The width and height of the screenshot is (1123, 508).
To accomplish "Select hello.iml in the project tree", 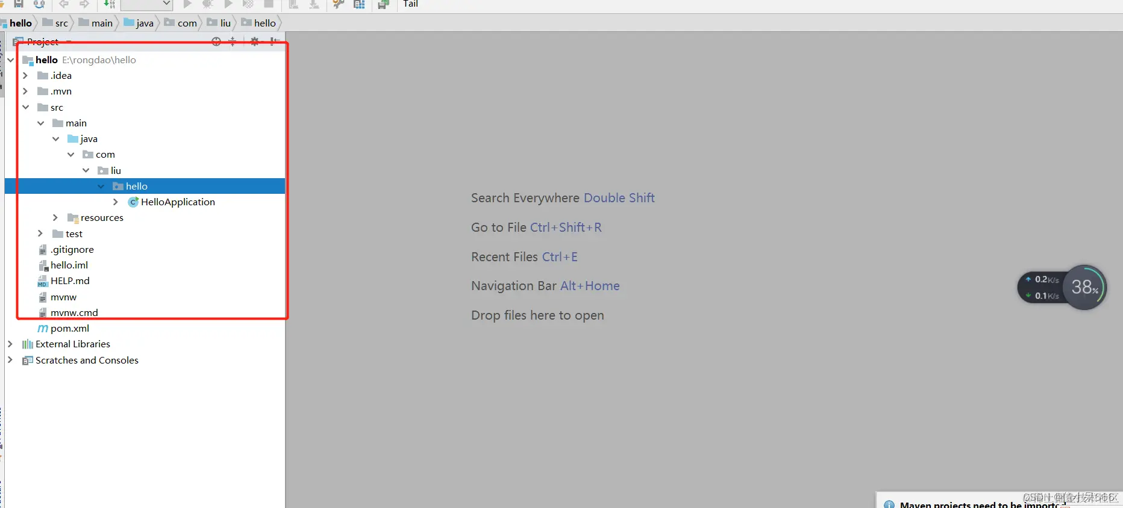I will (x=63, y=265).
